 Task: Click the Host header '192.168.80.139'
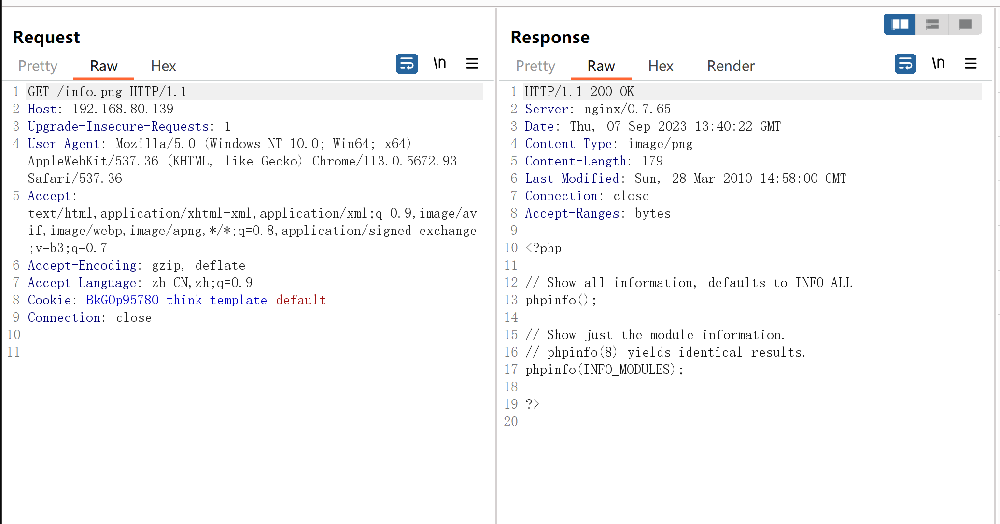click(x=123, y=109)
